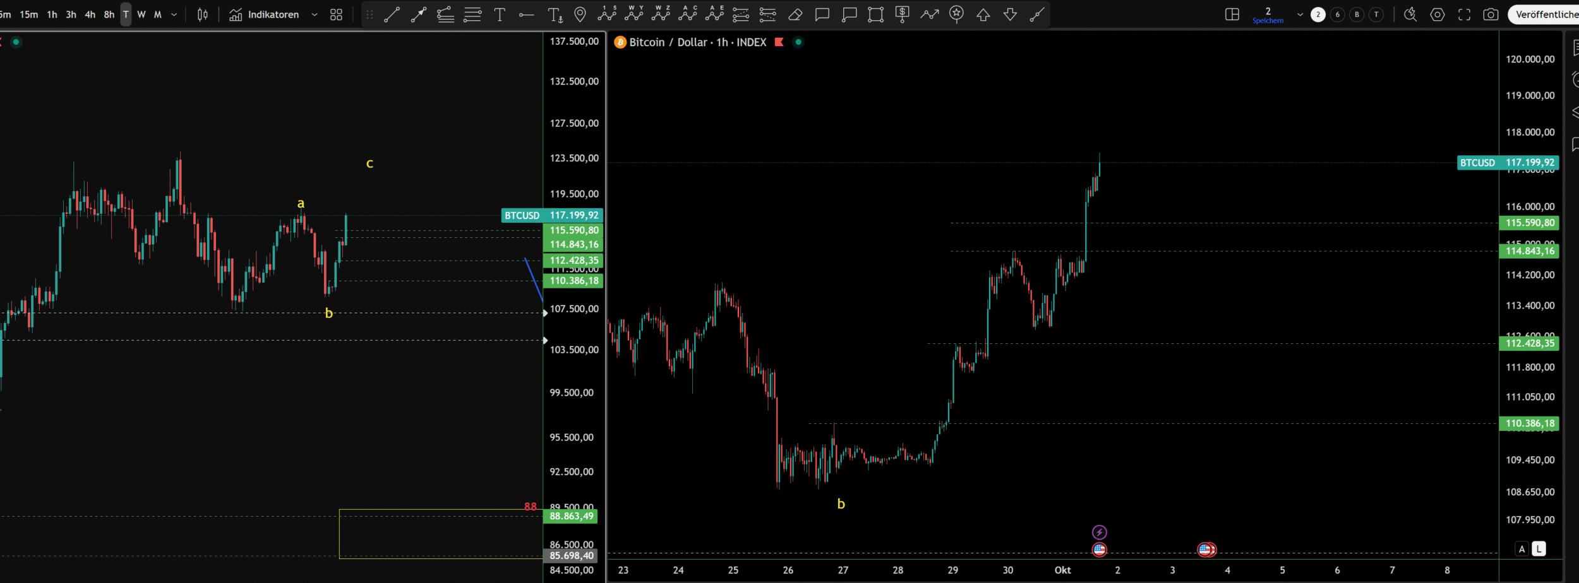Switch to the 4h timeframe
Image resolution: width=1579 pixels, height=583 pixels.
tap(90, 15)
